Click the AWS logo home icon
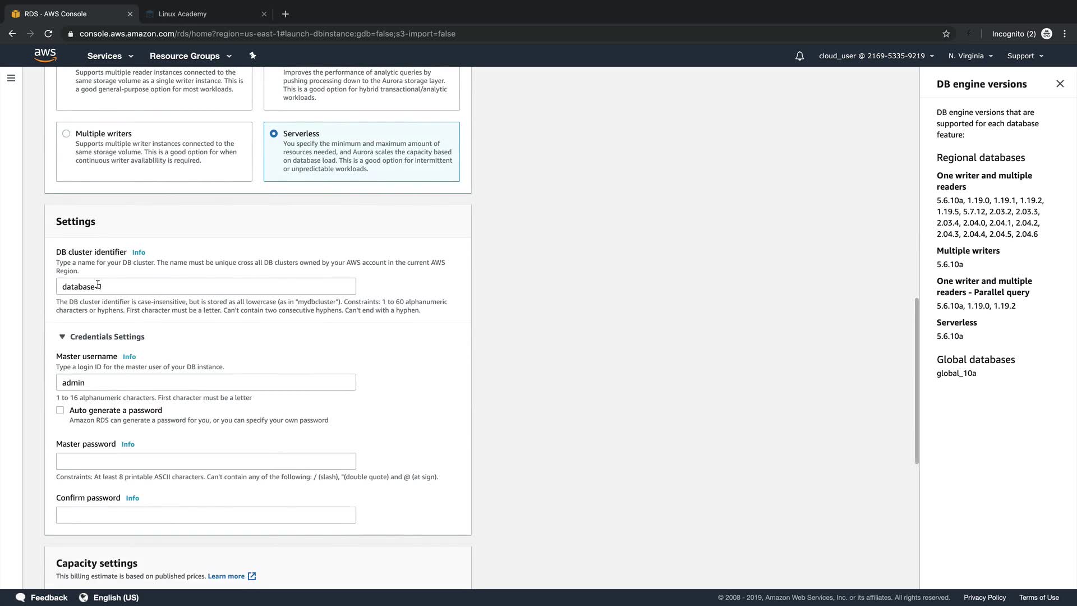 pos(45,55)
